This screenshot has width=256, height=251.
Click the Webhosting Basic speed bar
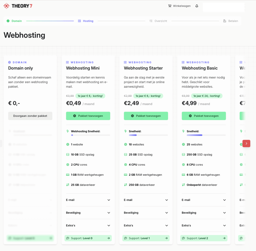[206, 135]
